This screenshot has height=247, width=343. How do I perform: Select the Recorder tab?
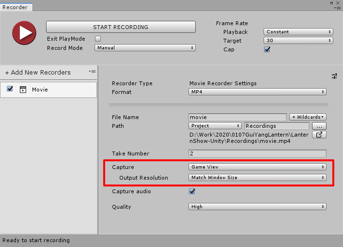[x=16, y=7]
